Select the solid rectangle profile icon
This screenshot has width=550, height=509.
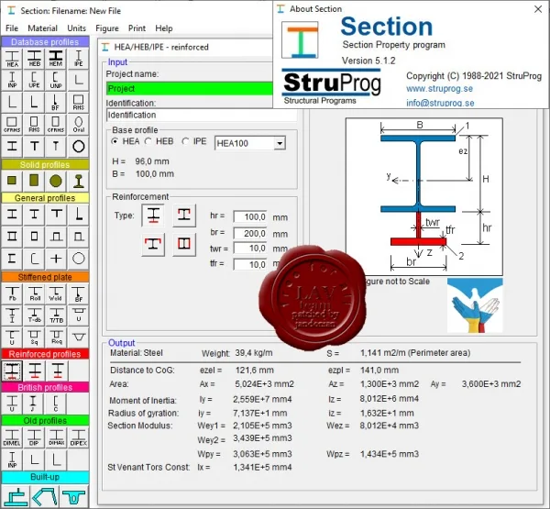tap(34, 181)
